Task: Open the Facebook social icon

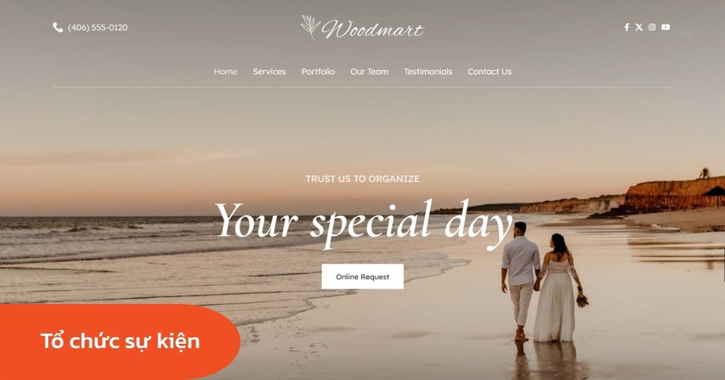Action: tap(627, 27)
